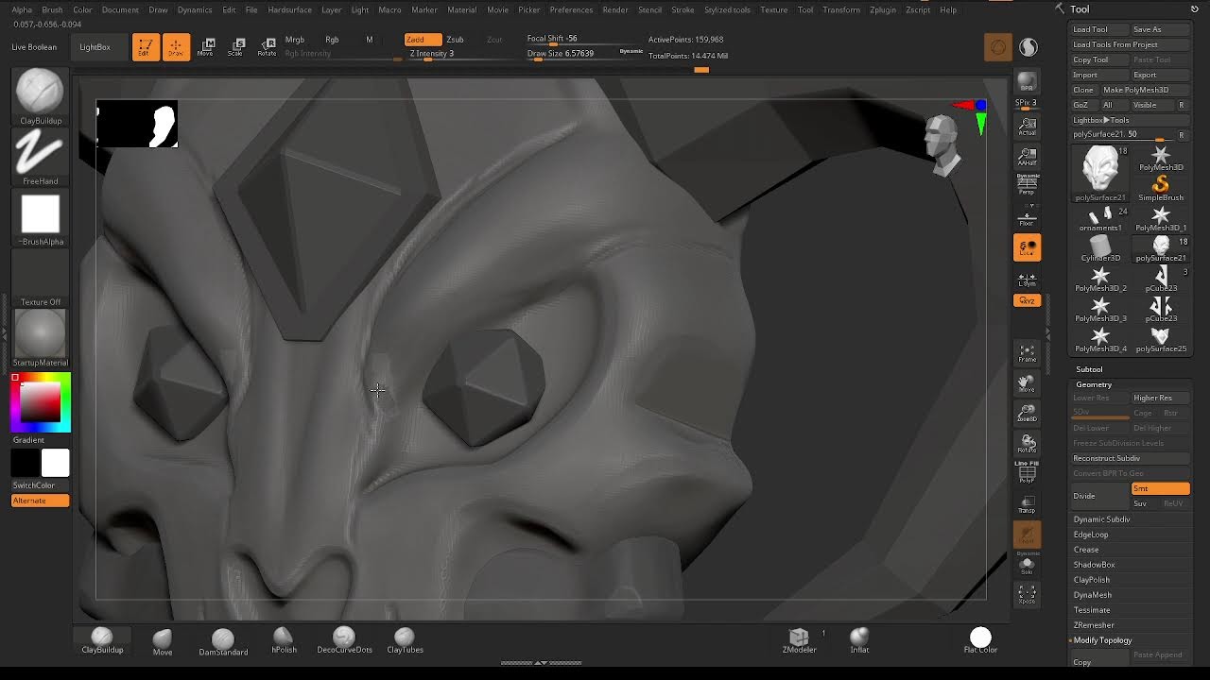Click the AAHalf zoom icon
Screen dimensions: 1210x680
[1027, 156]
